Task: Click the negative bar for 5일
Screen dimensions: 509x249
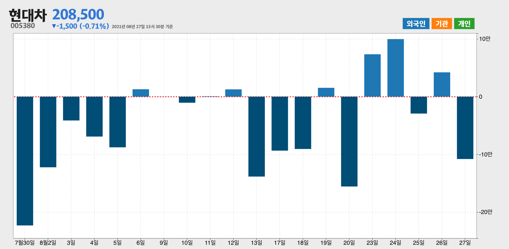Action: [117, 122]
